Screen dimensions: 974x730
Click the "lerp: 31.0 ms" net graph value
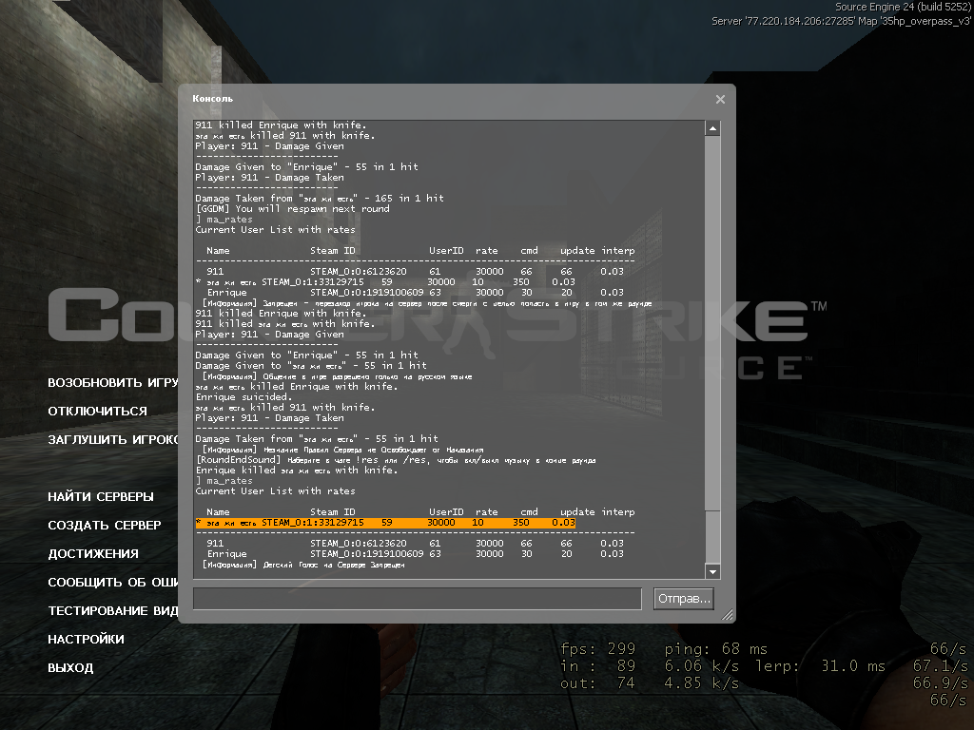820,666
